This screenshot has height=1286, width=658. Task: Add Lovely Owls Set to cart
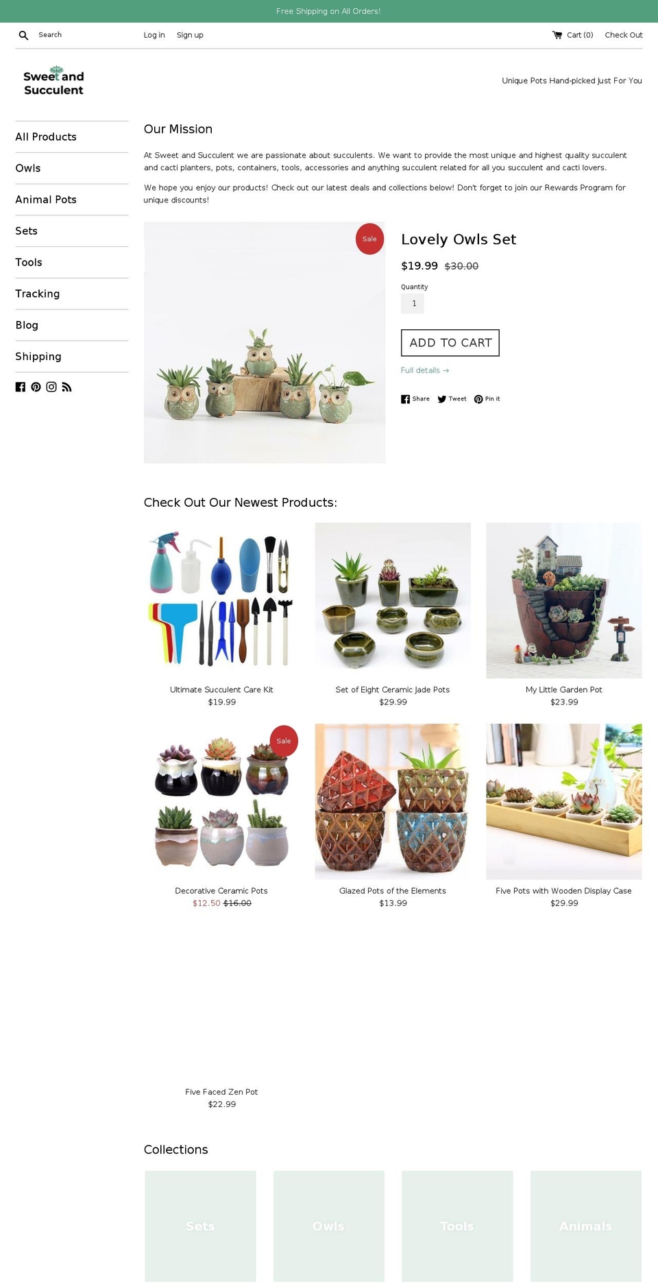(450, 343)
